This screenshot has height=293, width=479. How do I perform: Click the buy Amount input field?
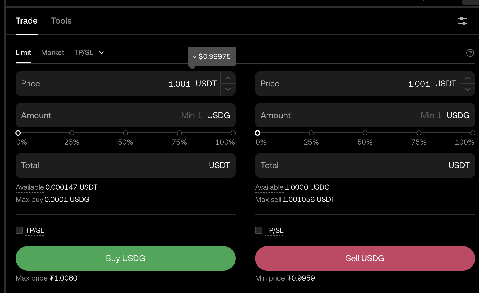point(111,115)
